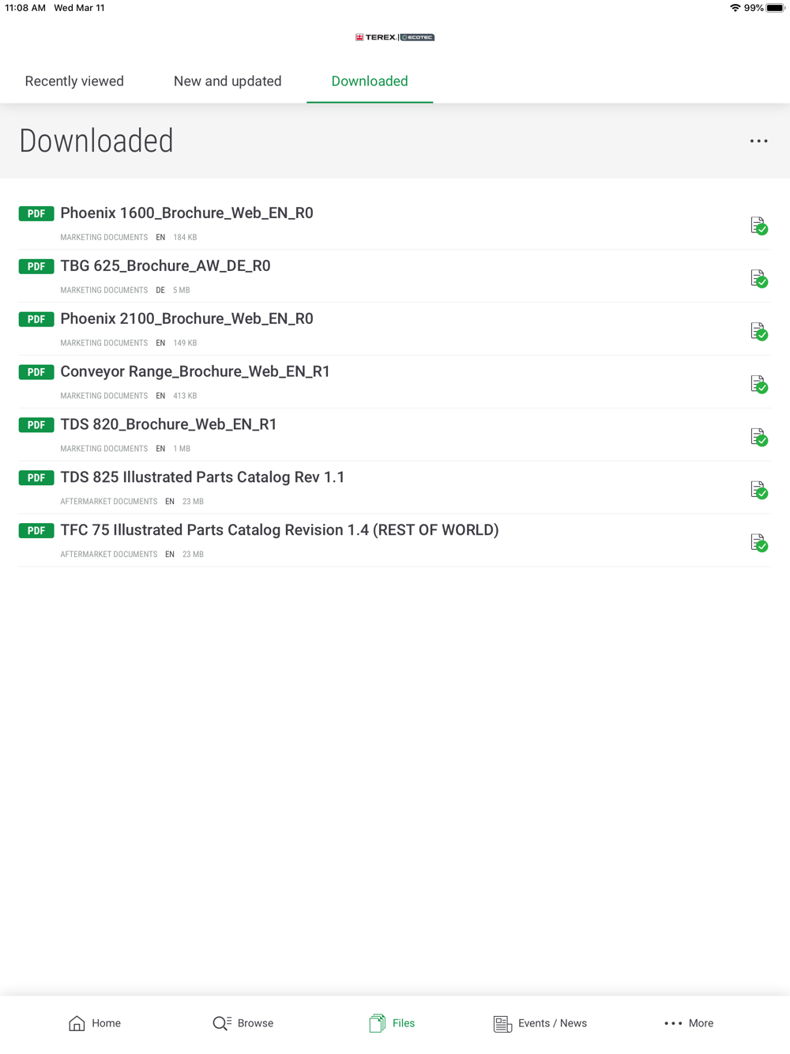
Task: Tap downloaded status icon for TFC 75 catalog
Action: click(x=758, y=544)
